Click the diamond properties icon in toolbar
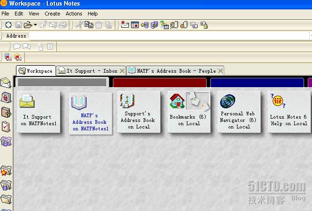 point(8,25)
